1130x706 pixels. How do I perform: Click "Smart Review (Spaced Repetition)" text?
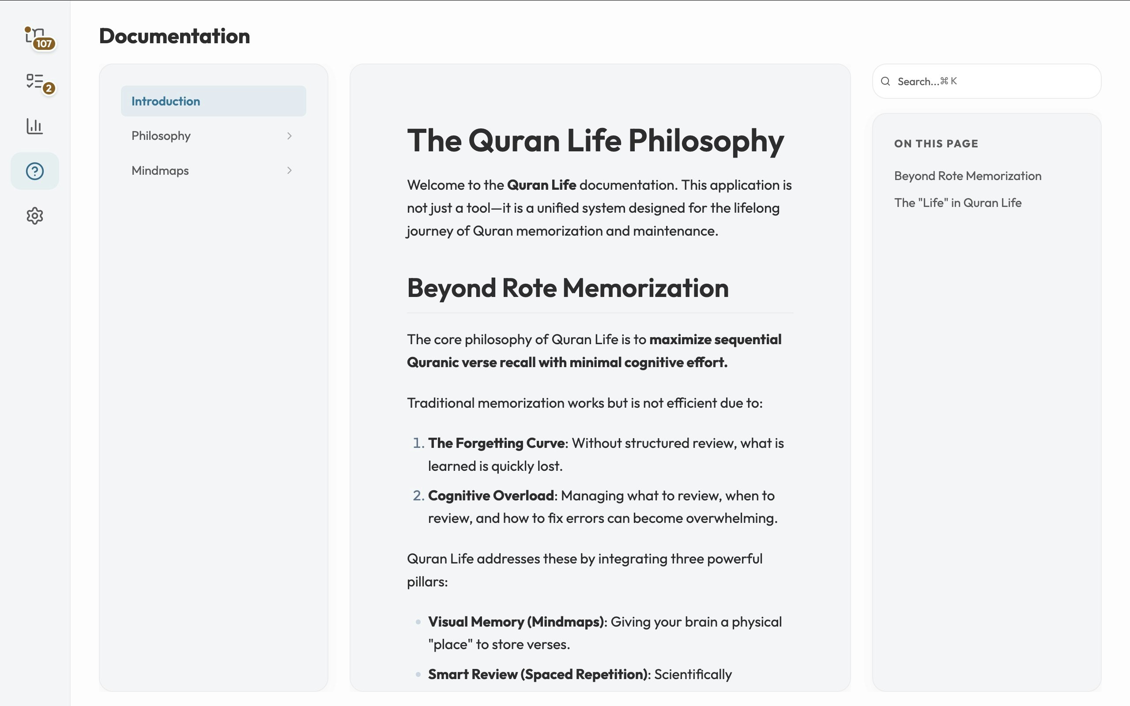538,674
